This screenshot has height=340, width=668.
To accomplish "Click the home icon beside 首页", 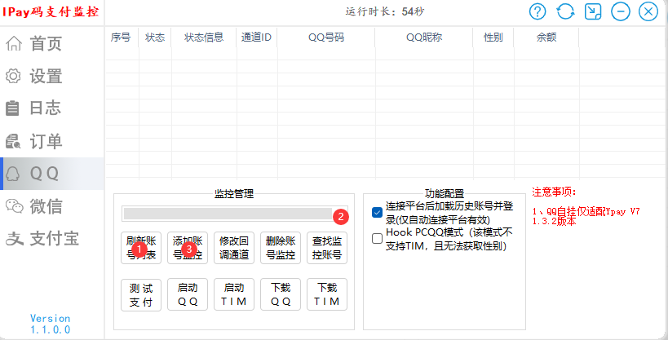I will [13, 43].
